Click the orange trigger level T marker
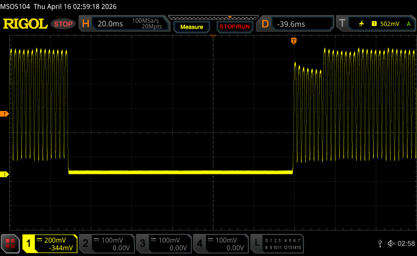Viewport: 417px width, 256px height. (x=4, y=114)
